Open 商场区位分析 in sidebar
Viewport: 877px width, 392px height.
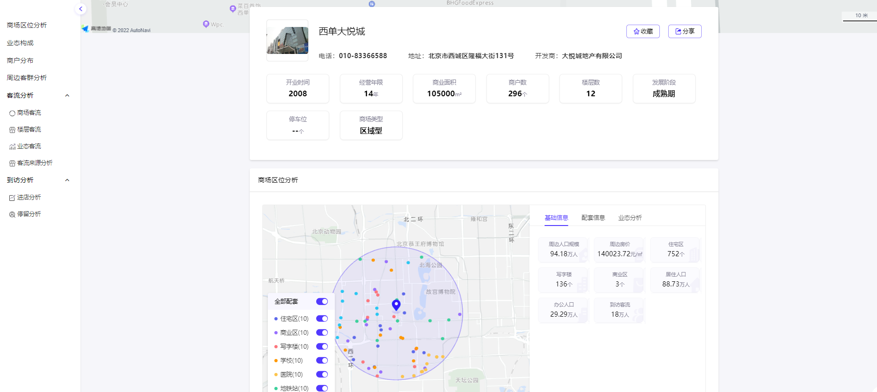coord(27,25)
